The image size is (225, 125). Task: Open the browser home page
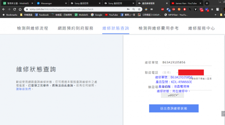(x=20, y=9)
